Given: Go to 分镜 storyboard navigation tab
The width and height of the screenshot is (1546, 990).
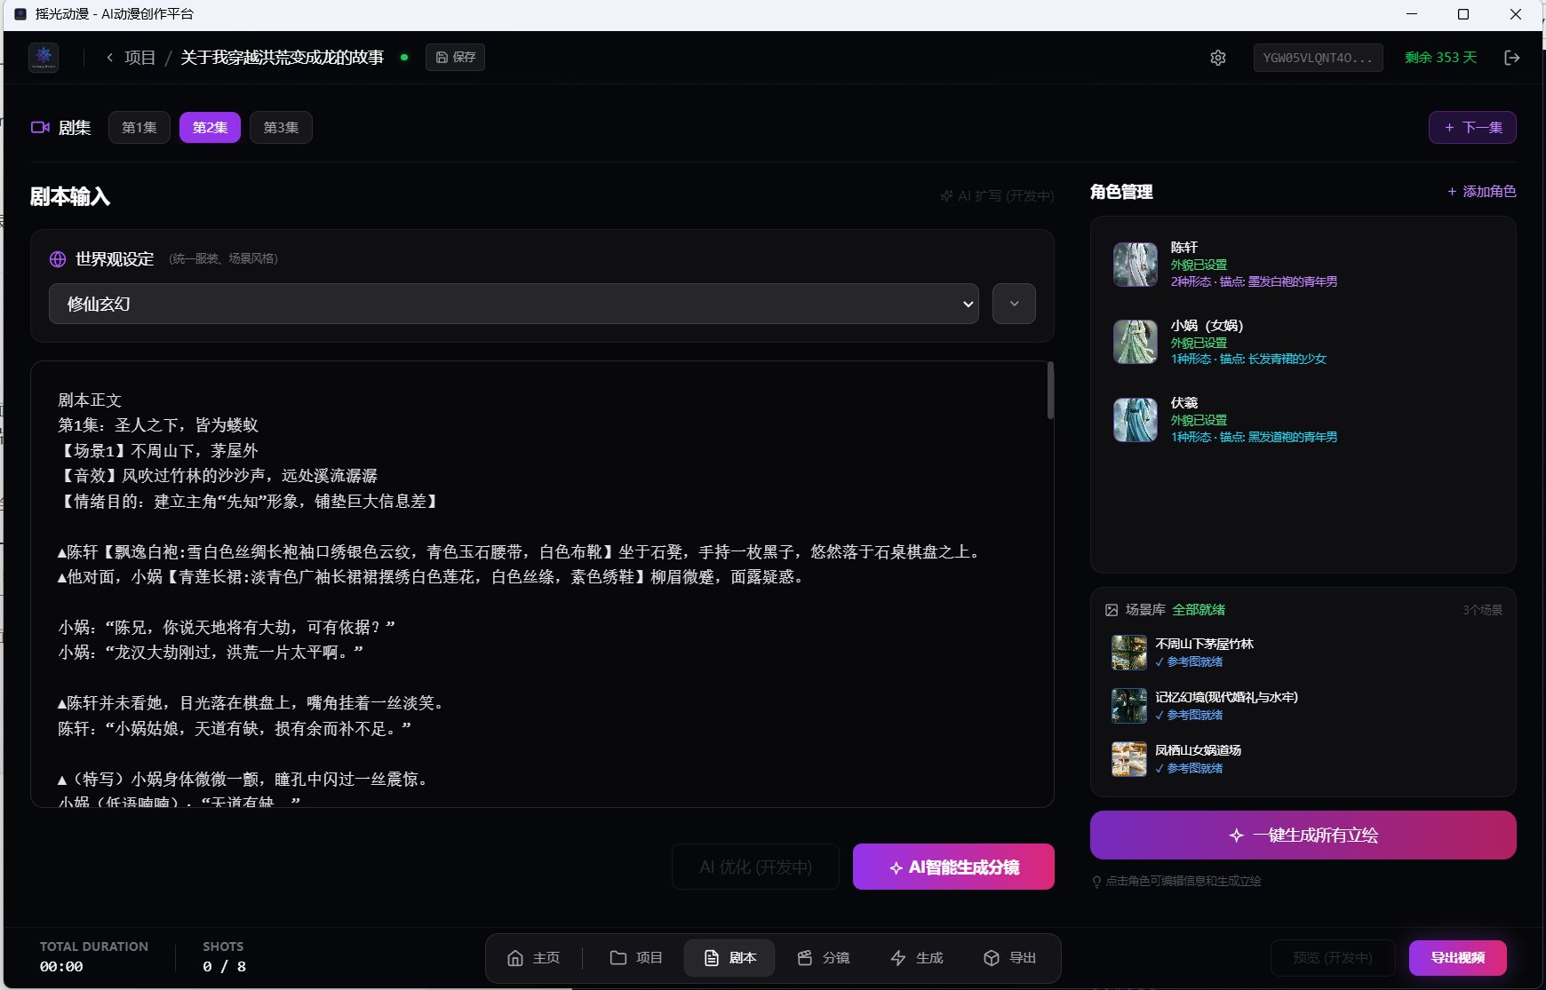Looking at the screenshot, I should (823, 958).
